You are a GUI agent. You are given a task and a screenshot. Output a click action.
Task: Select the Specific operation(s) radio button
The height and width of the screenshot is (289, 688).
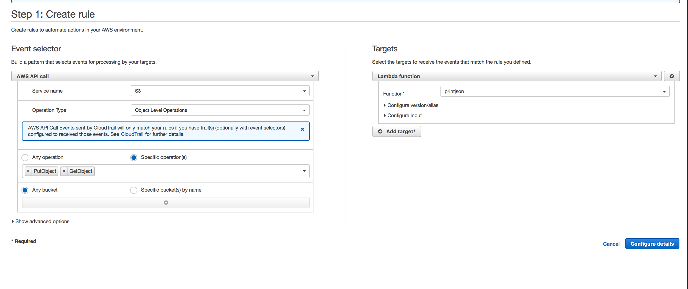(133, 157)
